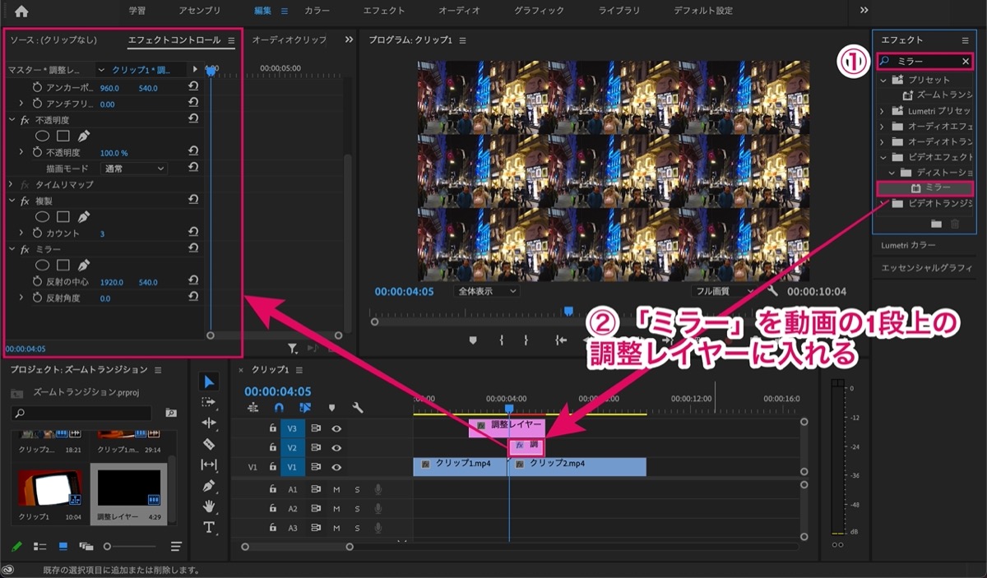Open the 描画モード blend mode dropdown
The height and width of the screenshot is (578, 987).
coord(134,168)
